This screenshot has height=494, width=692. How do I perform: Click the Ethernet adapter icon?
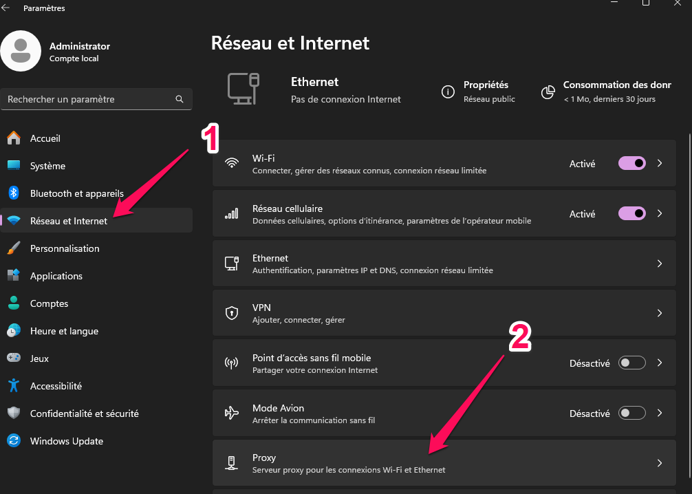[231, 263]
